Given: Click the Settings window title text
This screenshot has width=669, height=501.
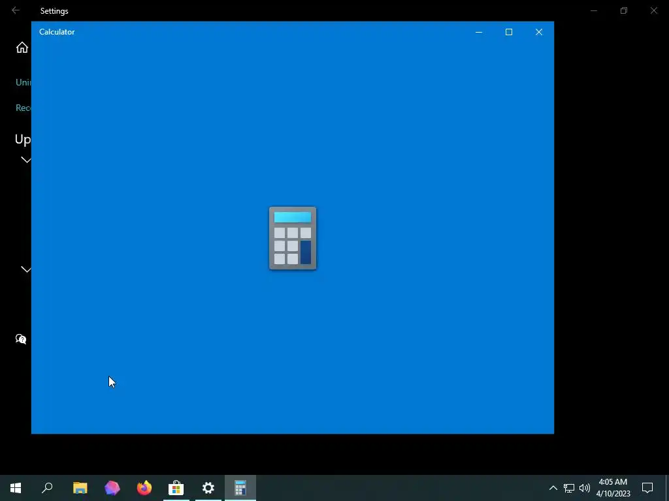Looking at the screenshot, I should click(x=54, y=10).
